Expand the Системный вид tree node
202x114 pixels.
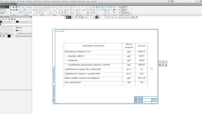(15, 36)
